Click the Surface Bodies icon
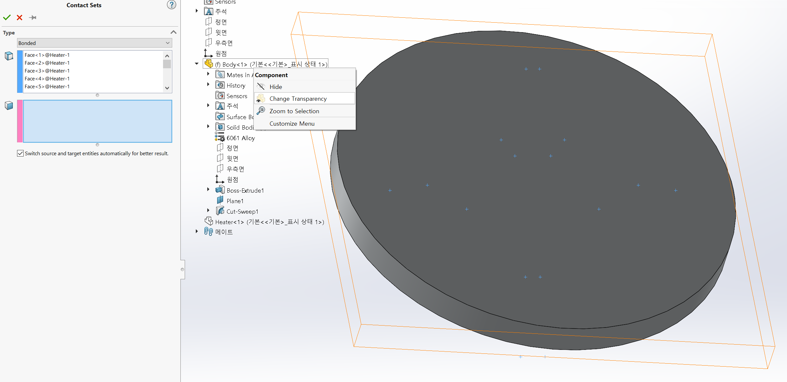This screenshot has height=382, width=787. point(220,117)
